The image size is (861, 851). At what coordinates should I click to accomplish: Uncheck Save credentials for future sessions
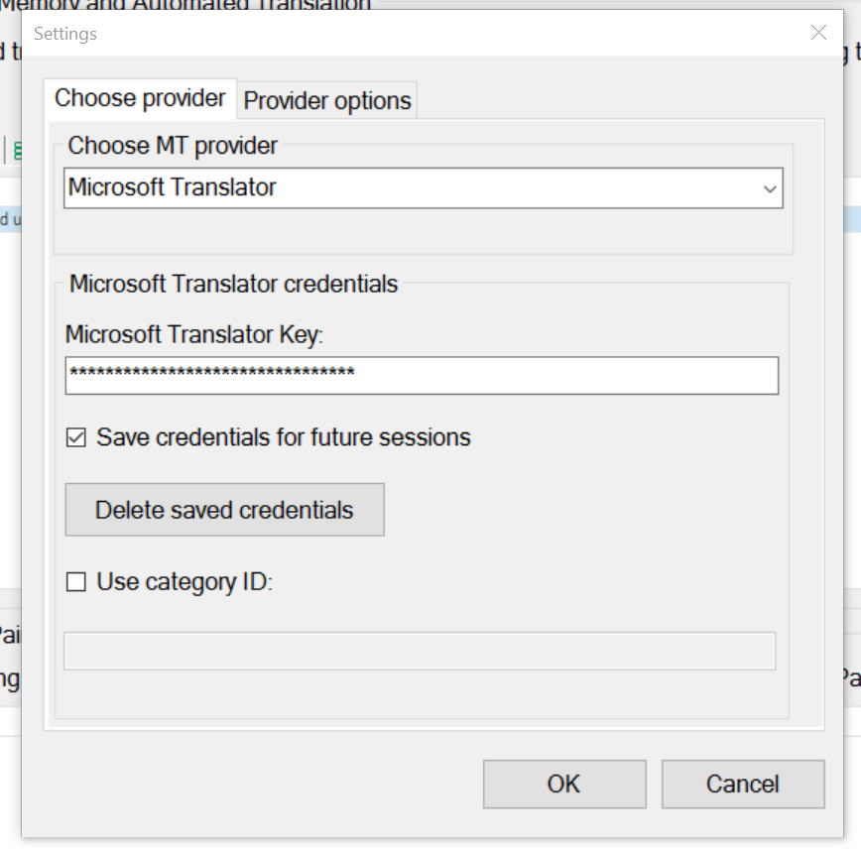tap(75, 438)
